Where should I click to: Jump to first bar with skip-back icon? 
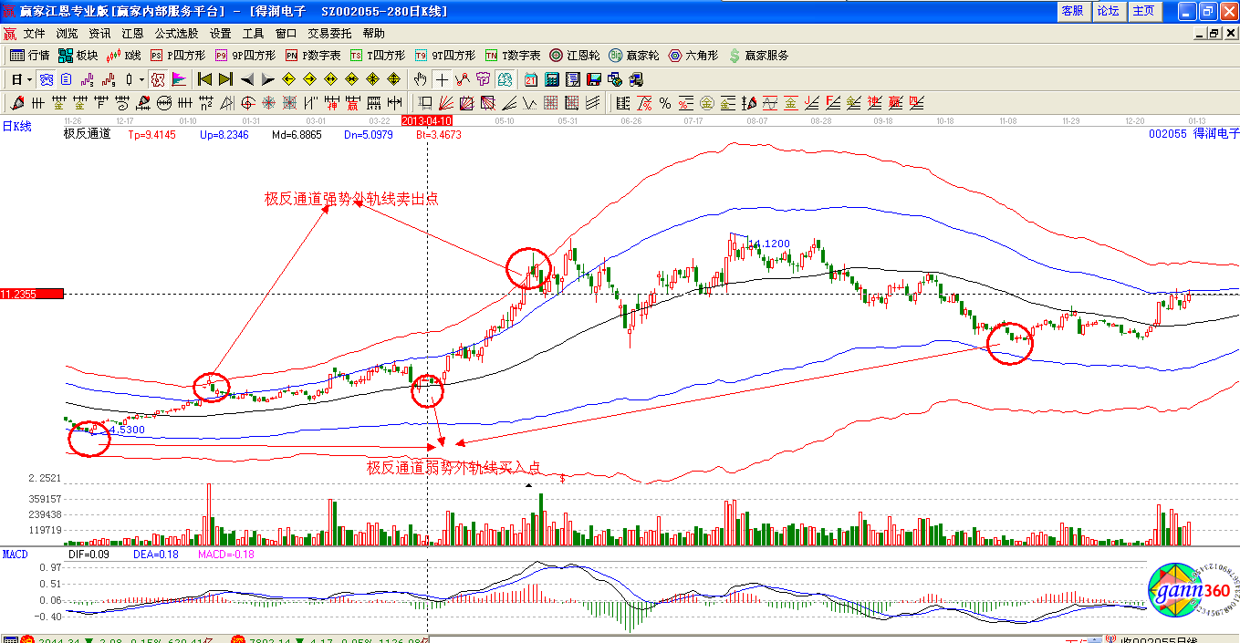205,79
